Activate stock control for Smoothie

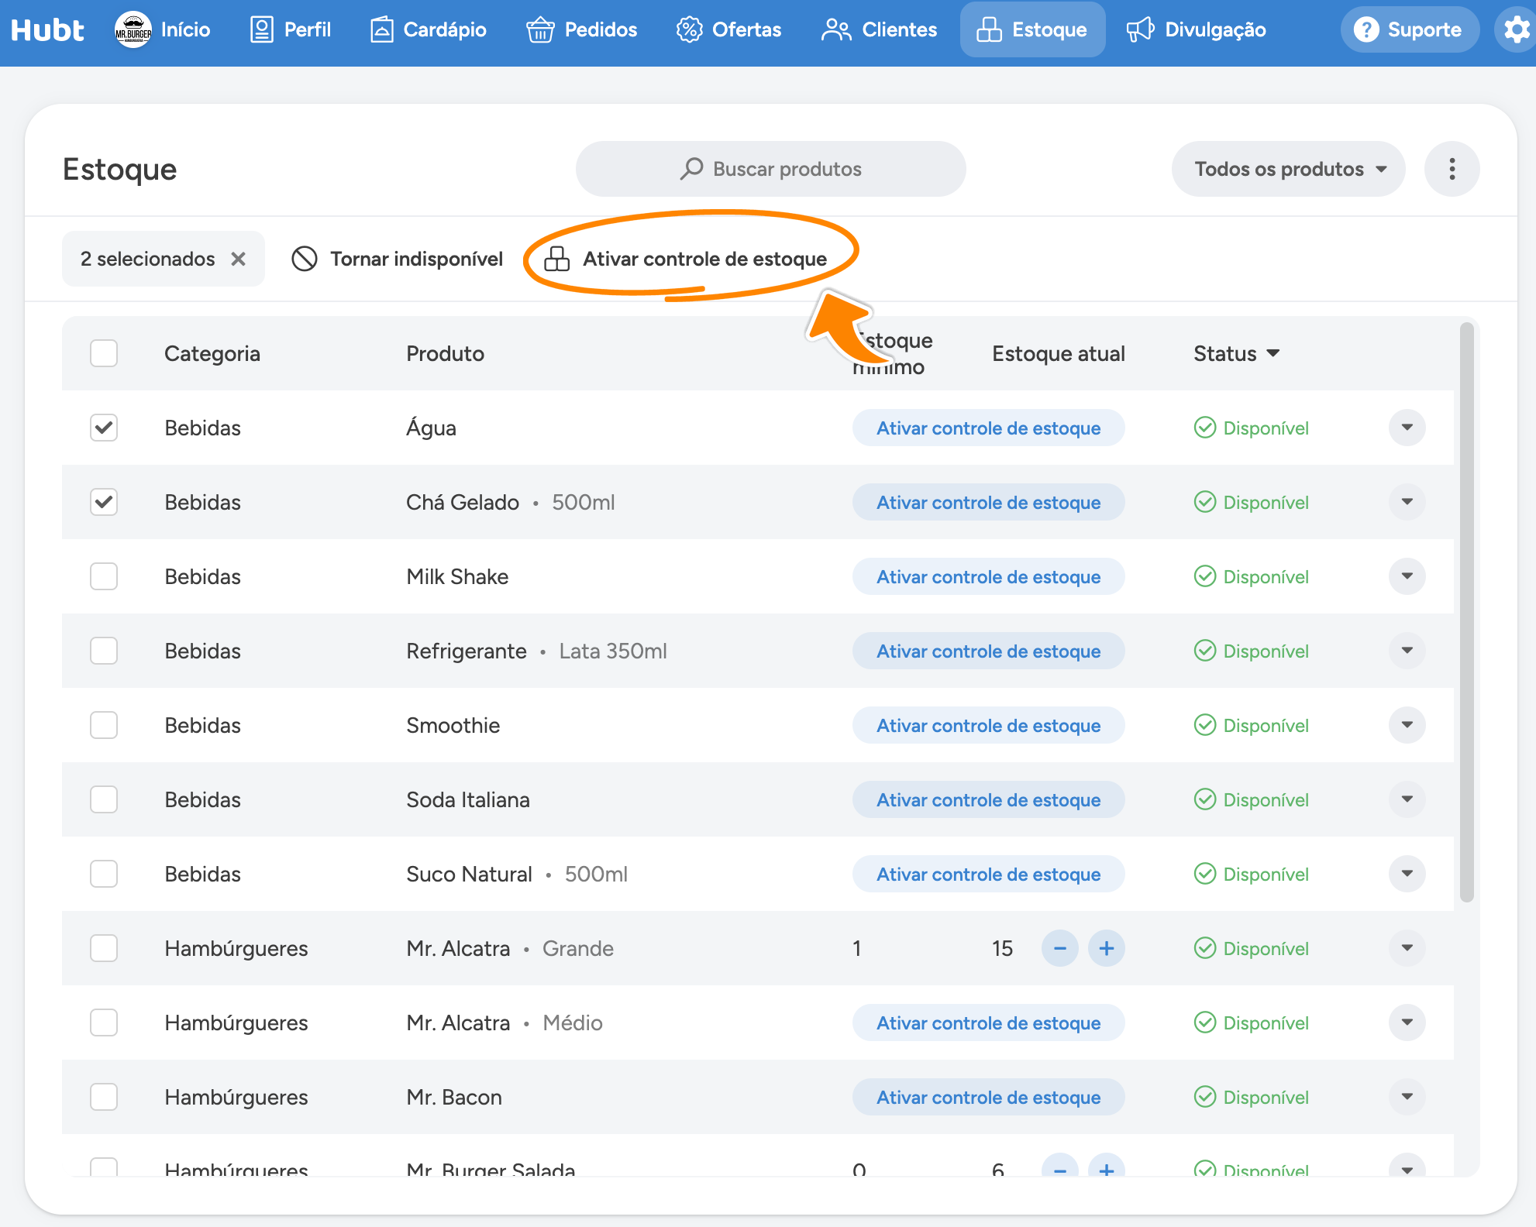tap(988, 725)
